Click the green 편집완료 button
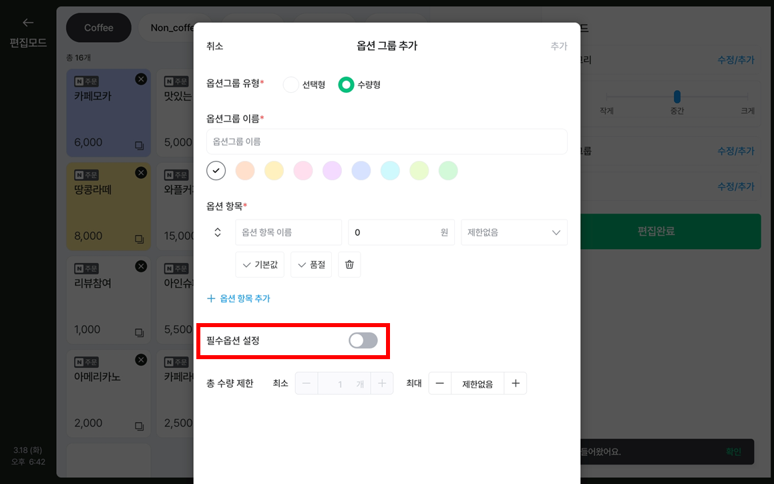Image resolution: width=774 pixels, height=484 pixels. click(656, 232)
